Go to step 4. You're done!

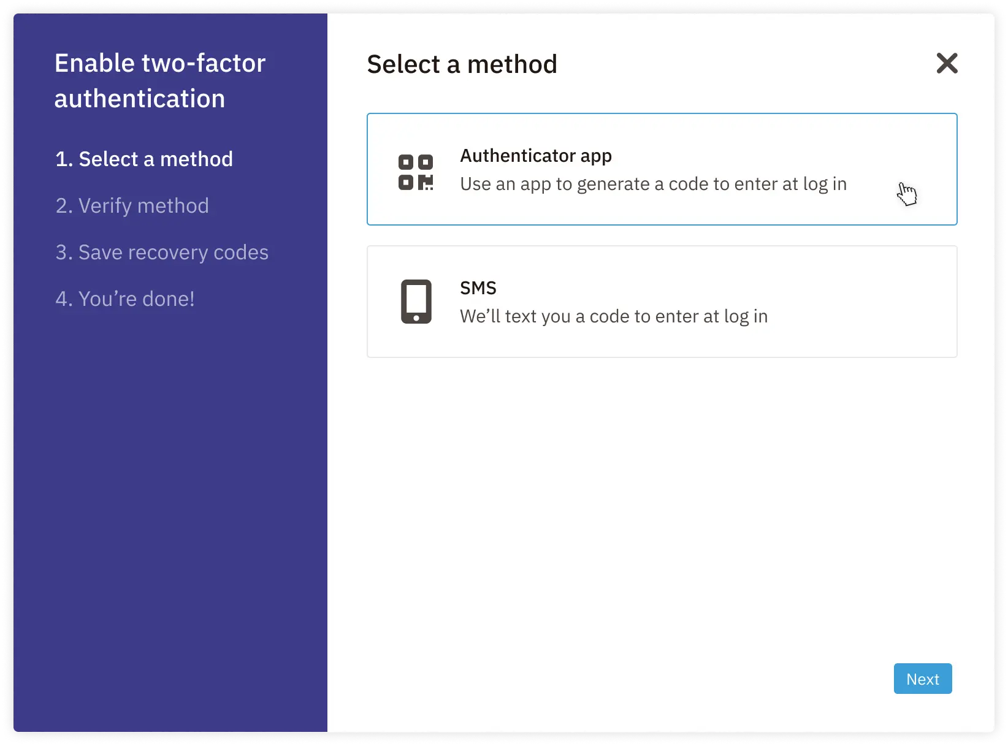[x=125, y=299]
